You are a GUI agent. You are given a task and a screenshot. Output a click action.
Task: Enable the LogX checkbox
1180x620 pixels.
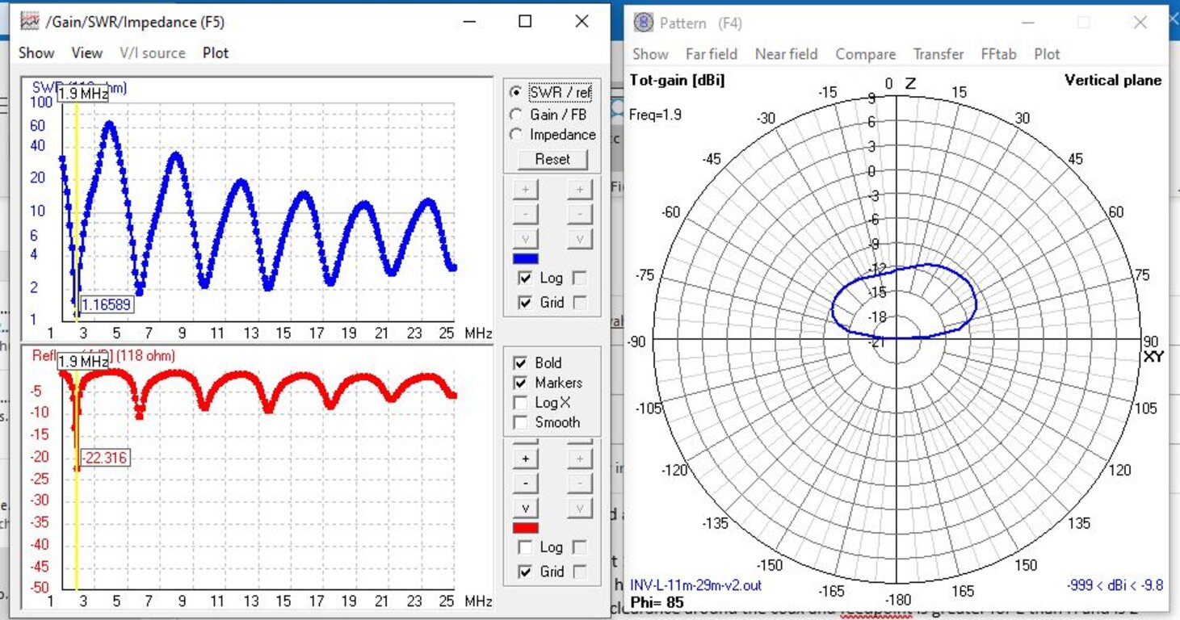521,402
